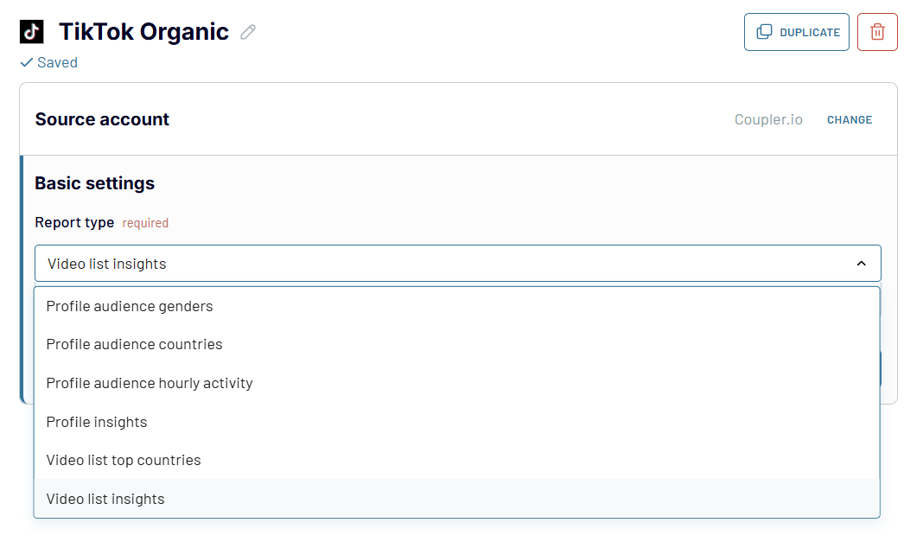Click the pencil icon to rename source

[248, 32]
